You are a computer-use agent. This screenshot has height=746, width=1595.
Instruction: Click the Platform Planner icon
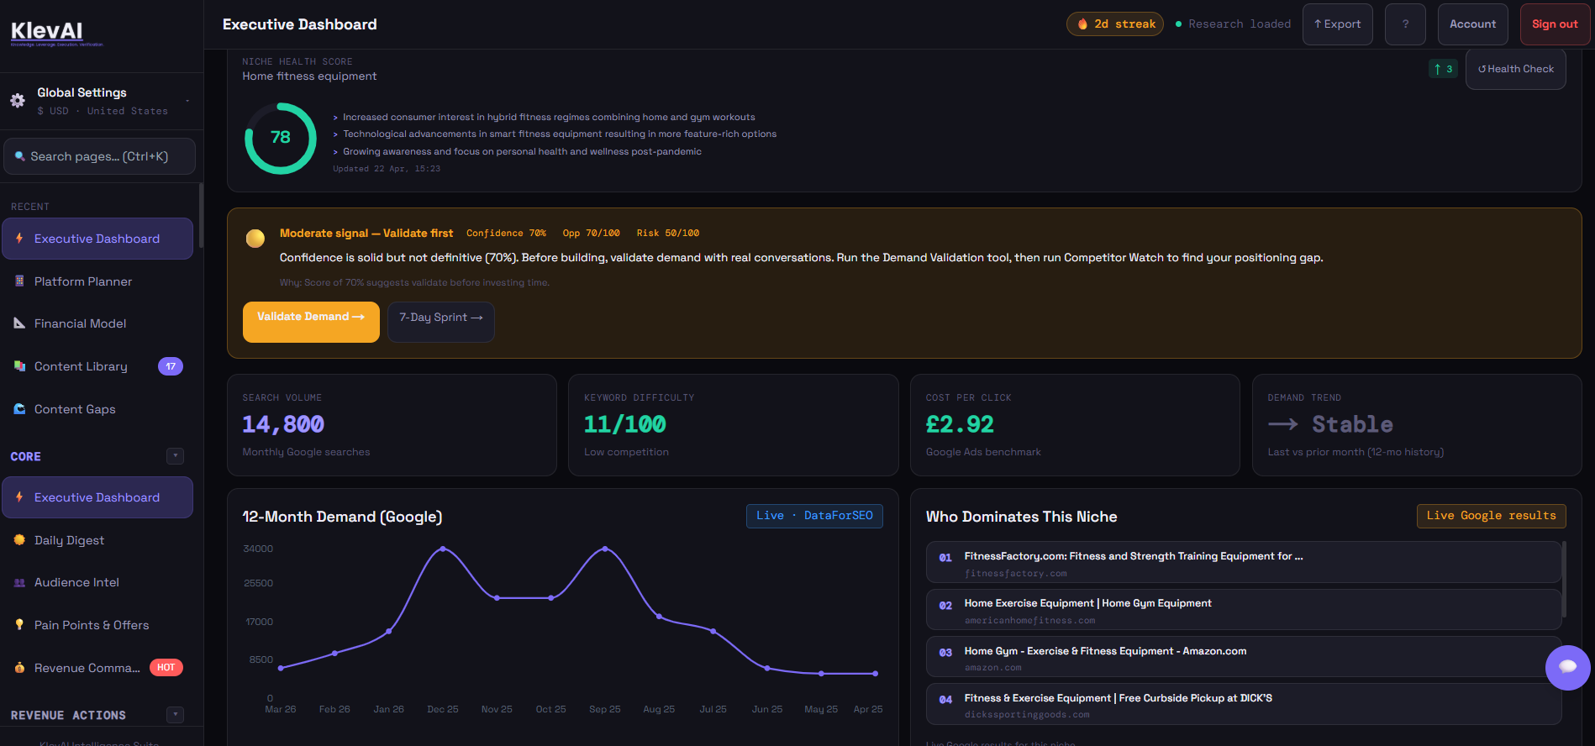19,281
